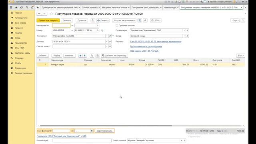Go to the Home page icon

[38, 8]
